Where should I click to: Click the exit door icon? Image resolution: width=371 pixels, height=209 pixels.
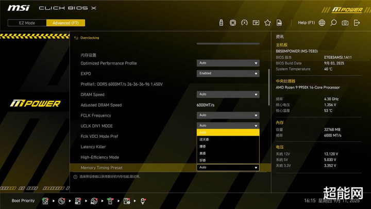tap(357, 23)
